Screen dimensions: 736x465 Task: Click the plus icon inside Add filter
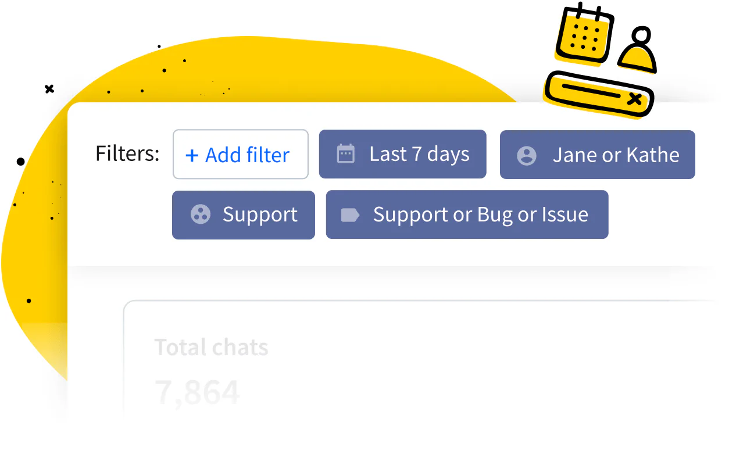click(x=192, y=155)
